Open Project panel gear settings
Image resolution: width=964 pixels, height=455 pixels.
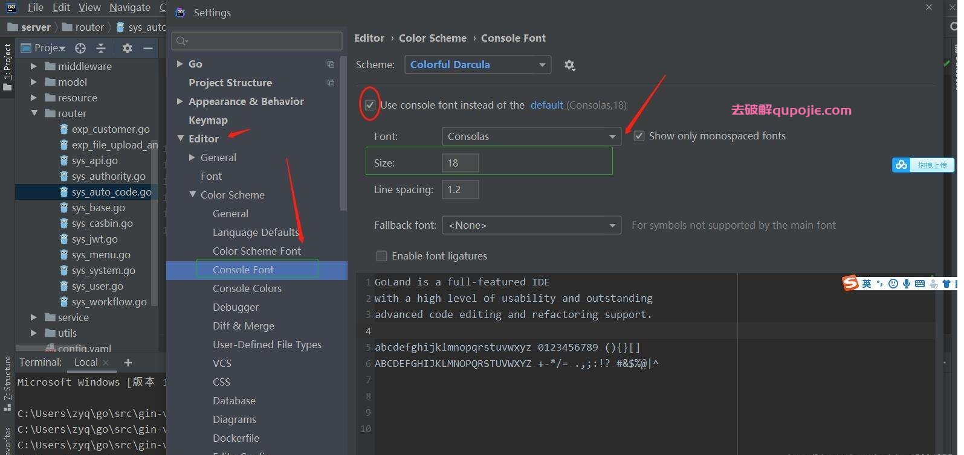(x=127, y=48)
